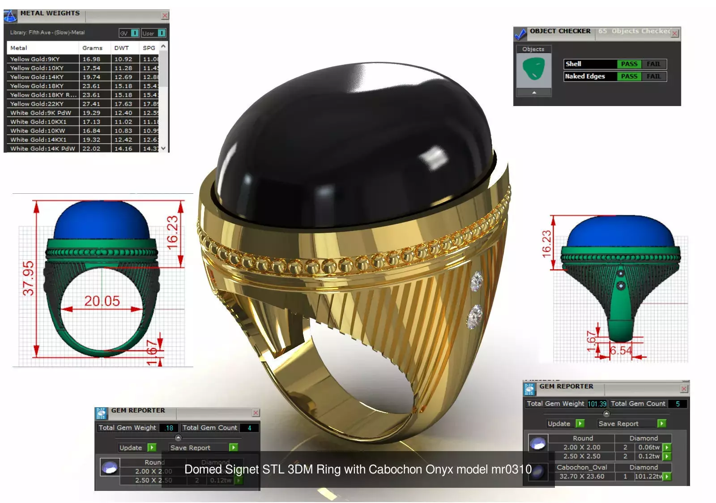This screenshot has width=716, height=503.
Task: Select the Yellow Gold:14KY row
Action: pyautogui.click(x=83, y=77)
